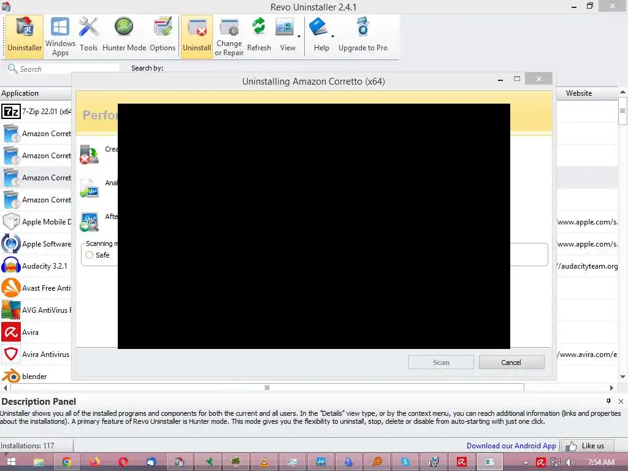
Task: Open Firefox from the taskbar
Action: [x=95, y=462]
